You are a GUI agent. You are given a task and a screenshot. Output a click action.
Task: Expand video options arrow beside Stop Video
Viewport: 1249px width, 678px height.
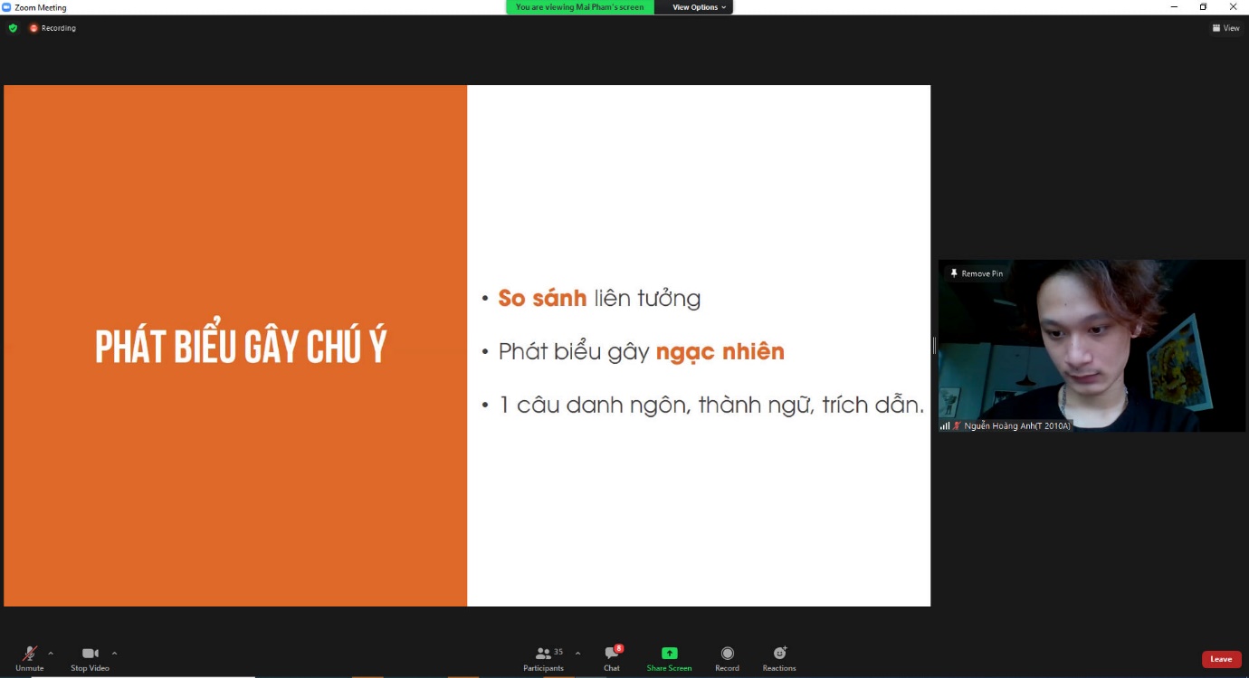pos(114,653)
